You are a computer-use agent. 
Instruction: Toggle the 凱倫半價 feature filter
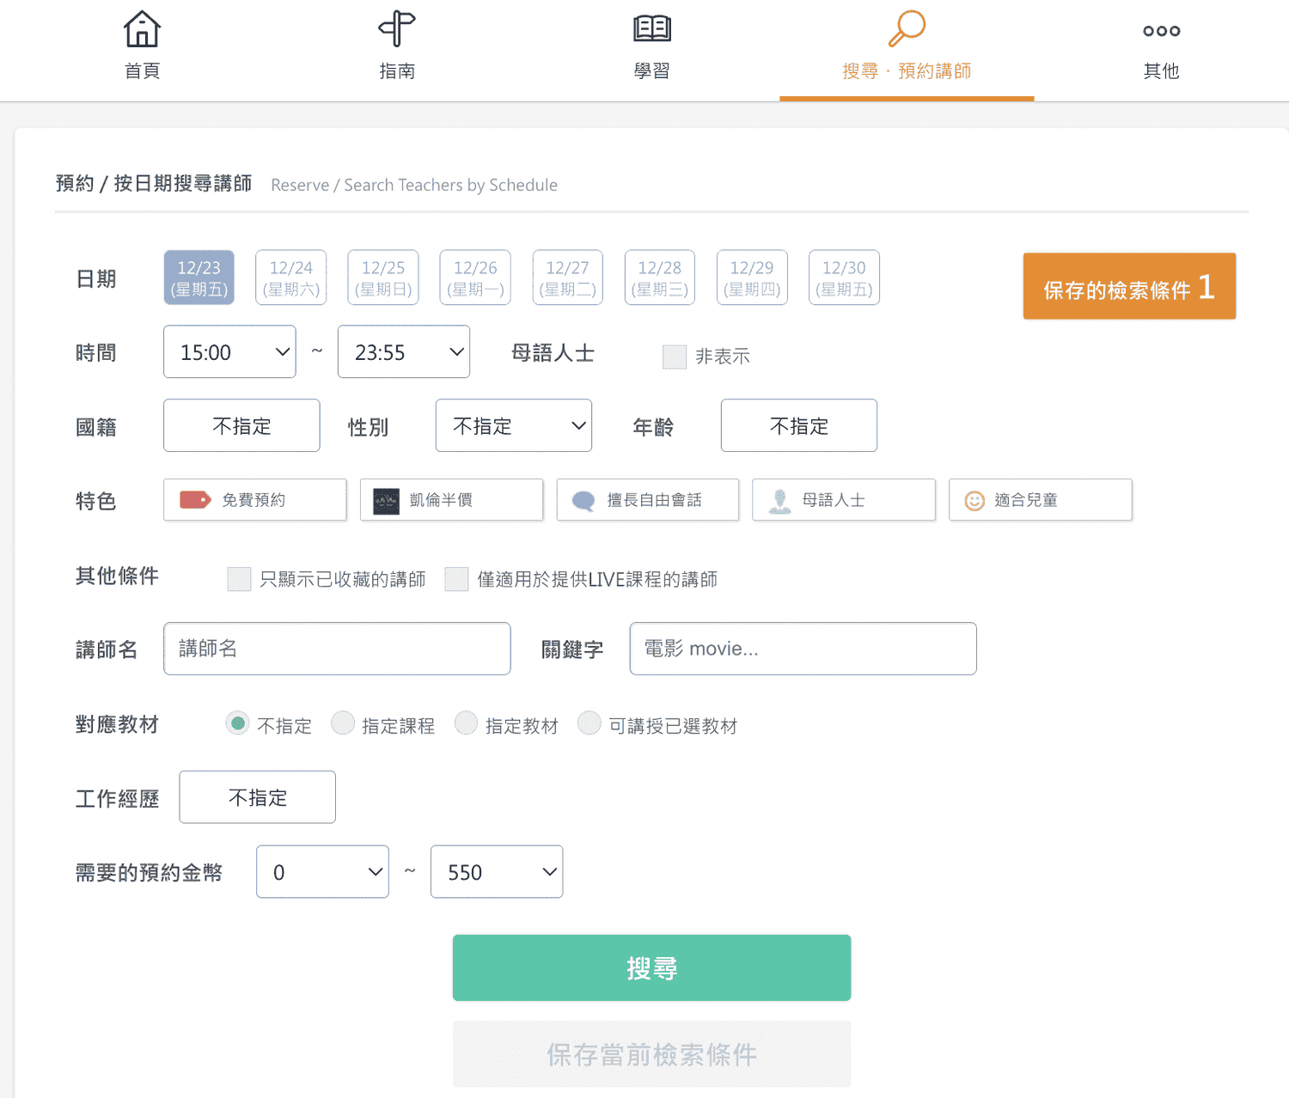(452, 500)
